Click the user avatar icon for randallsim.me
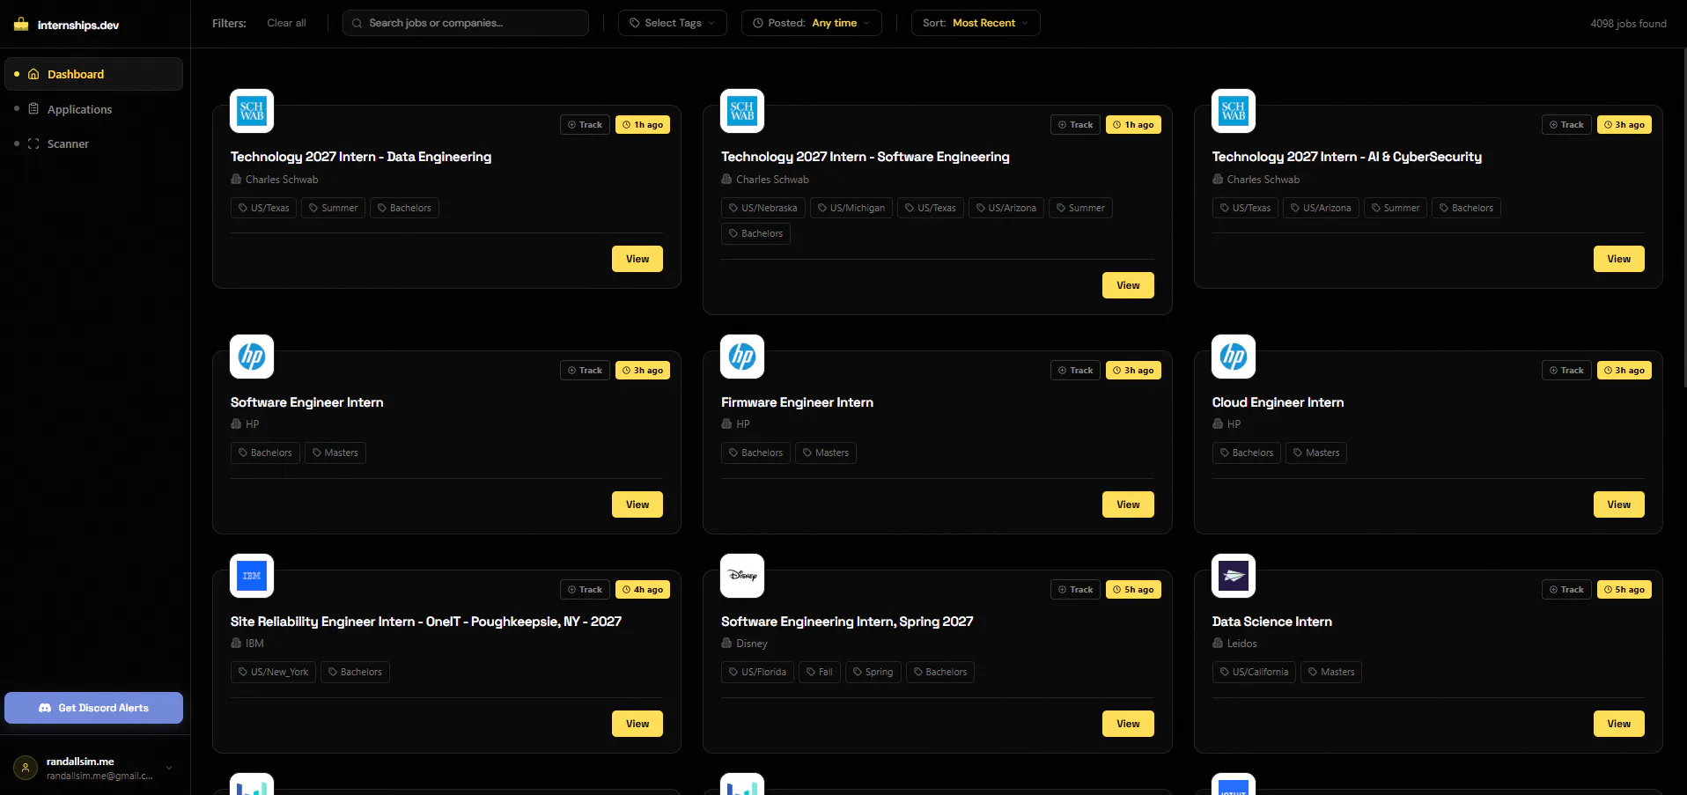 pos(26,768)
